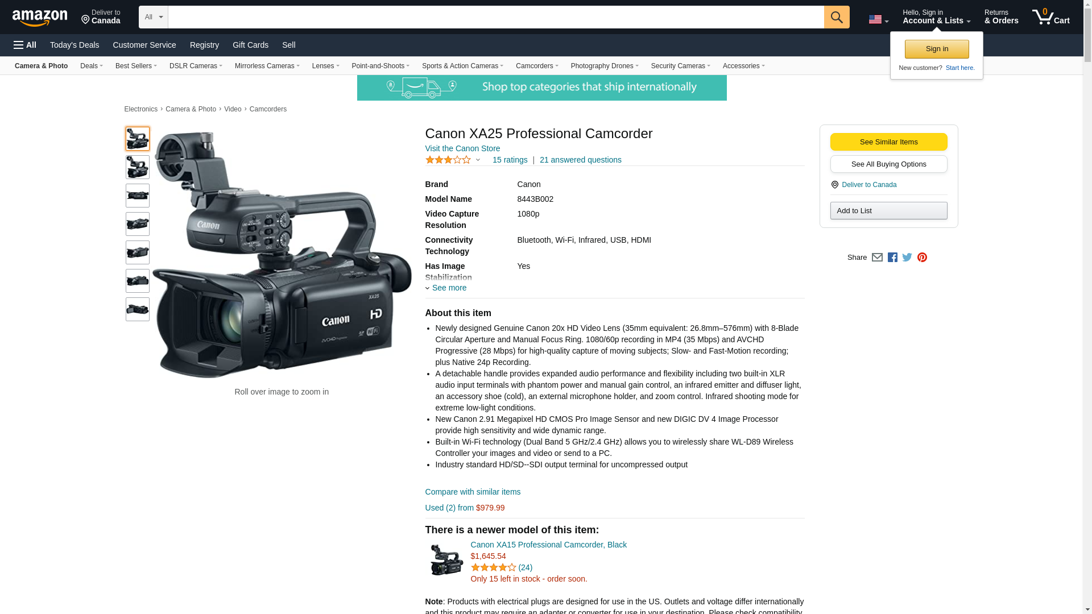
Task: Click the three-star rating stars
Action: pos(448,160)
